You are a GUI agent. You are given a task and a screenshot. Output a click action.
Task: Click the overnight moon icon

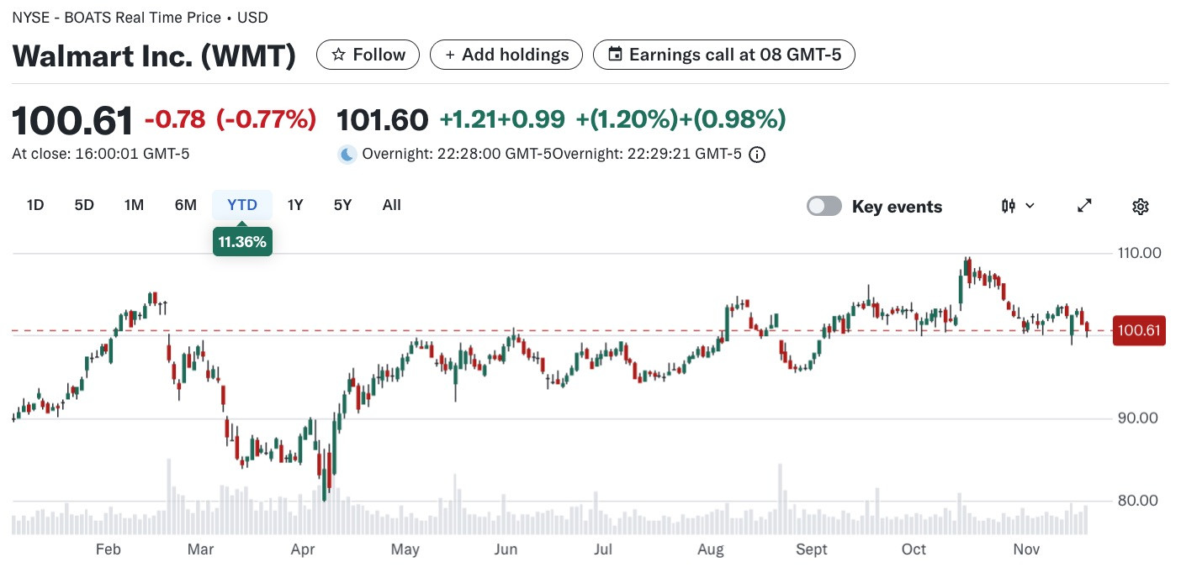pyautogui.click(x=347, y=155)
